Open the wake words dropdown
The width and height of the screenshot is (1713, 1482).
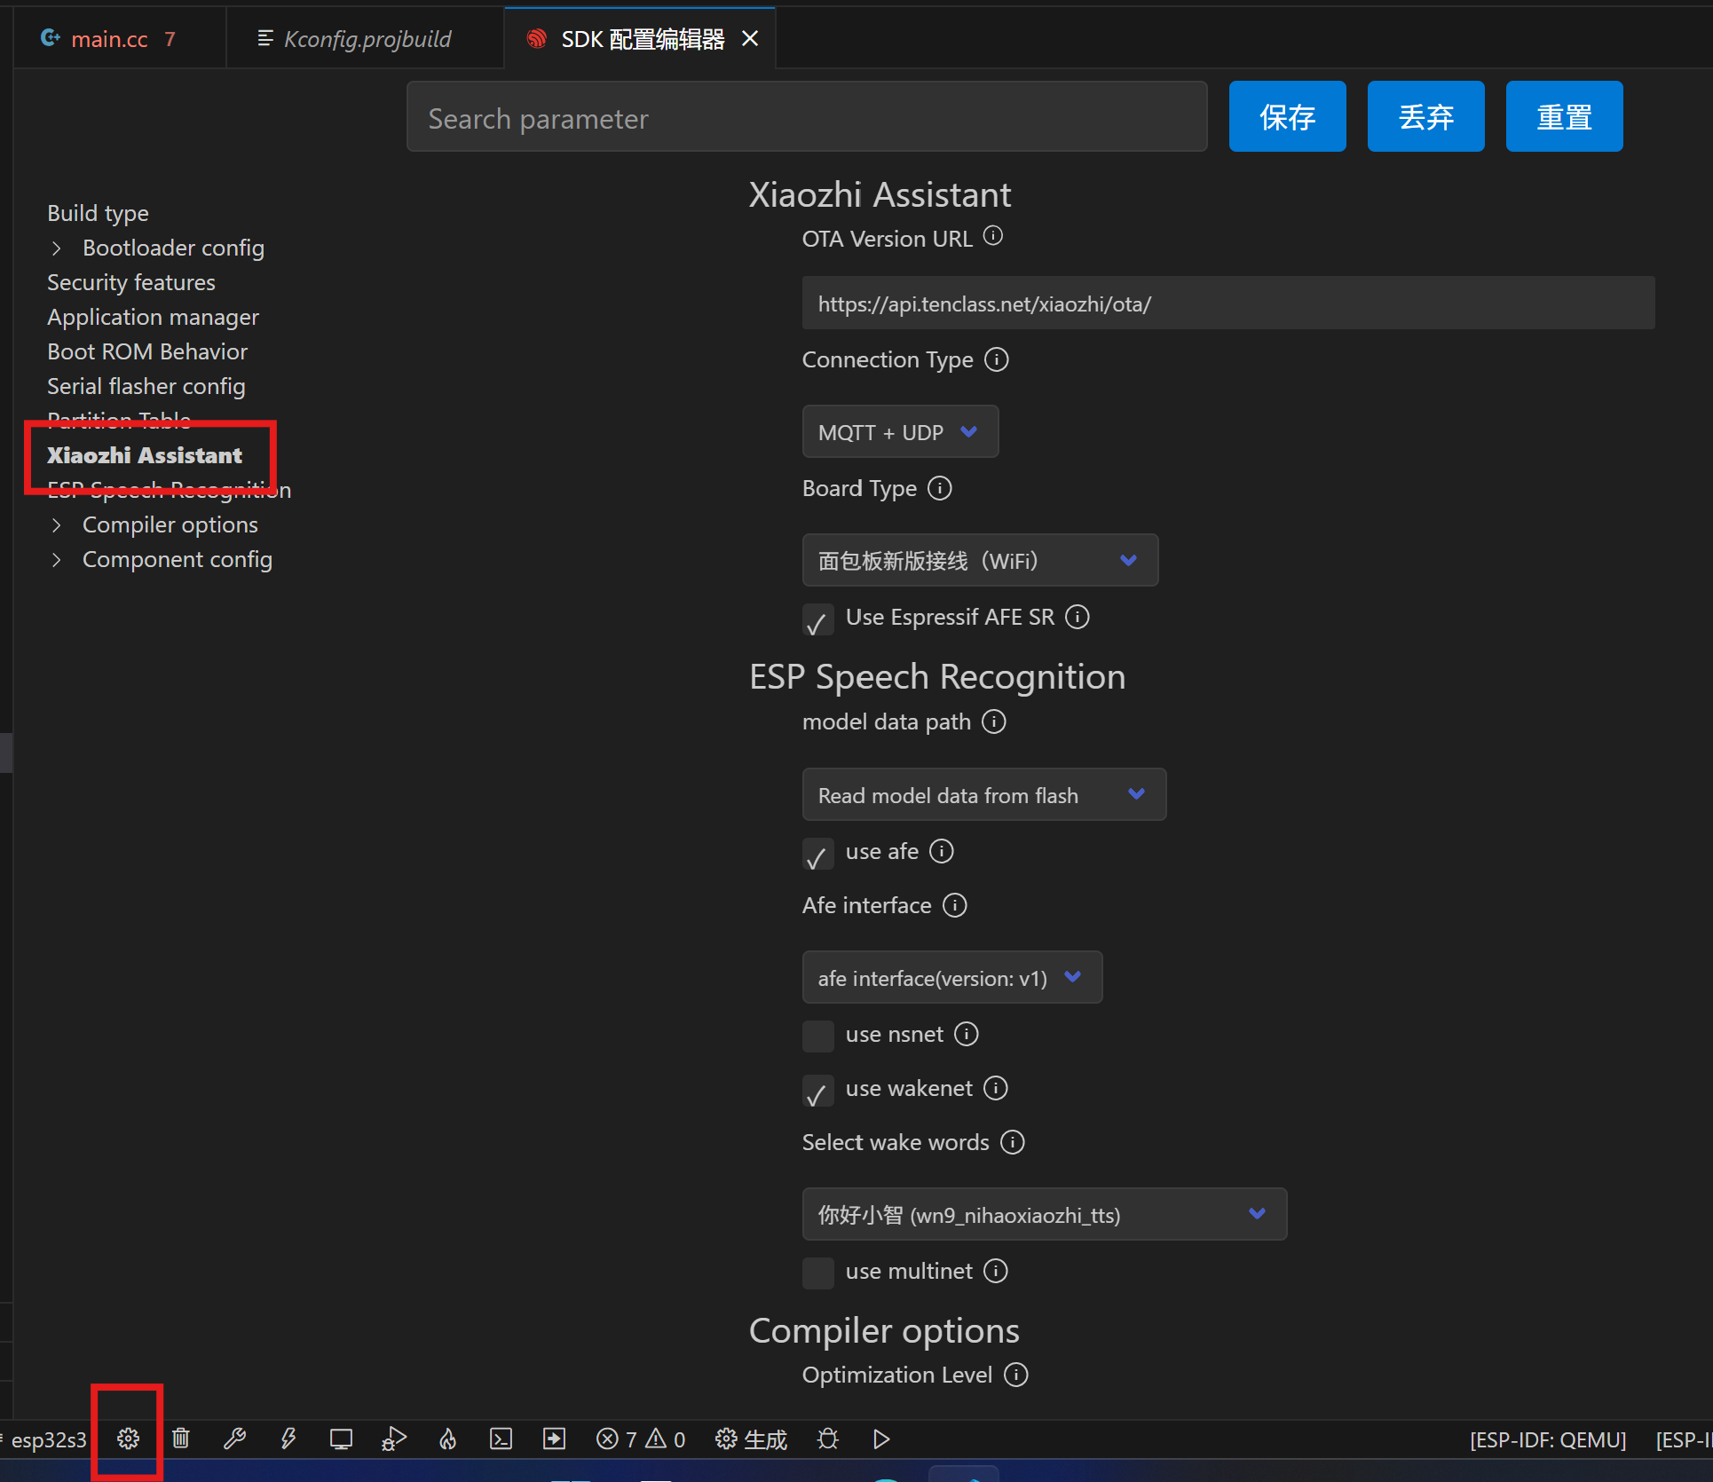[1044, 1214]
